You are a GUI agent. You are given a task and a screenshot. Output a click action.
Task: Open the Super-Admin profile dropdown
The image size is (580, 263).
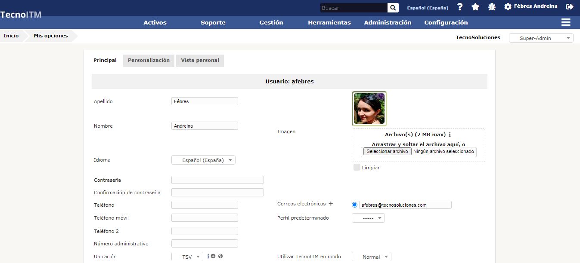(x=541, y=38)
